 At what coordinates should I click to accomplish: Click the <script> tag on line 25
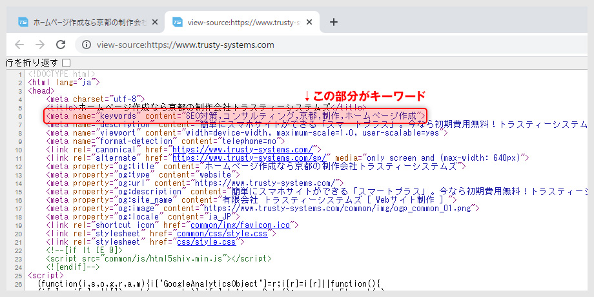tap(45, 276)
